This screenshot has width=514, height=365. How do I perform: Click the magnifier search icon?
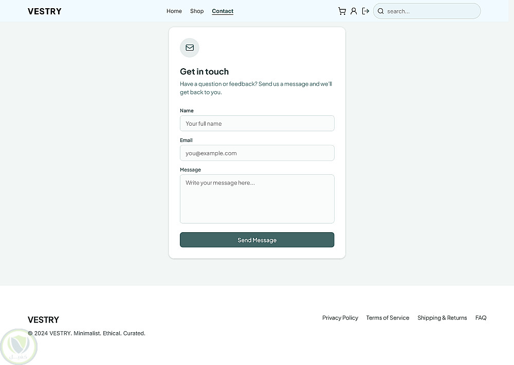point(380,11)
